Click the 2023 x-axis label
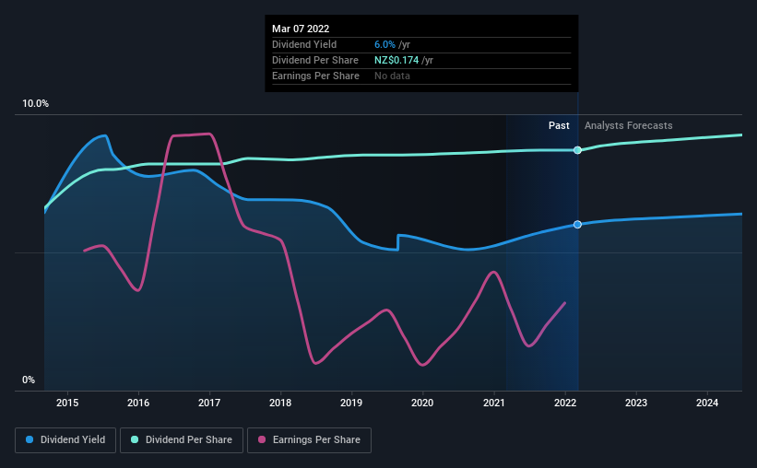757x468 pixels. pos(636,403)
